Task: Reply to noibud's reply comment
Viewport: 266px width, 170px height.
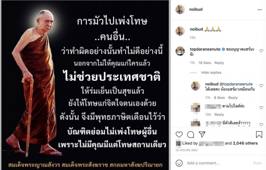Action: pos(233,97)
